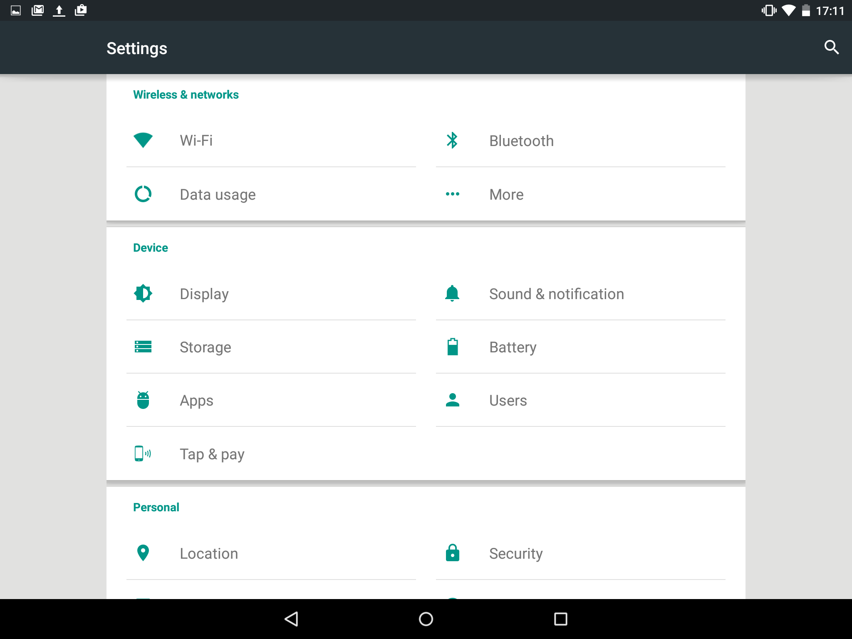Tap the picture notification icon in status bar

(x=16, y=10)
